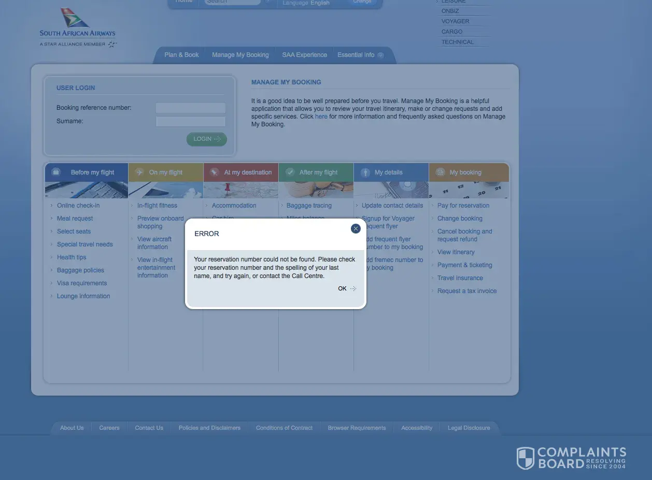This screenshot has width=652, height=480.
Task: Open Contact Us in the footer
Action: pyautogui.click(x=149, y=428)
